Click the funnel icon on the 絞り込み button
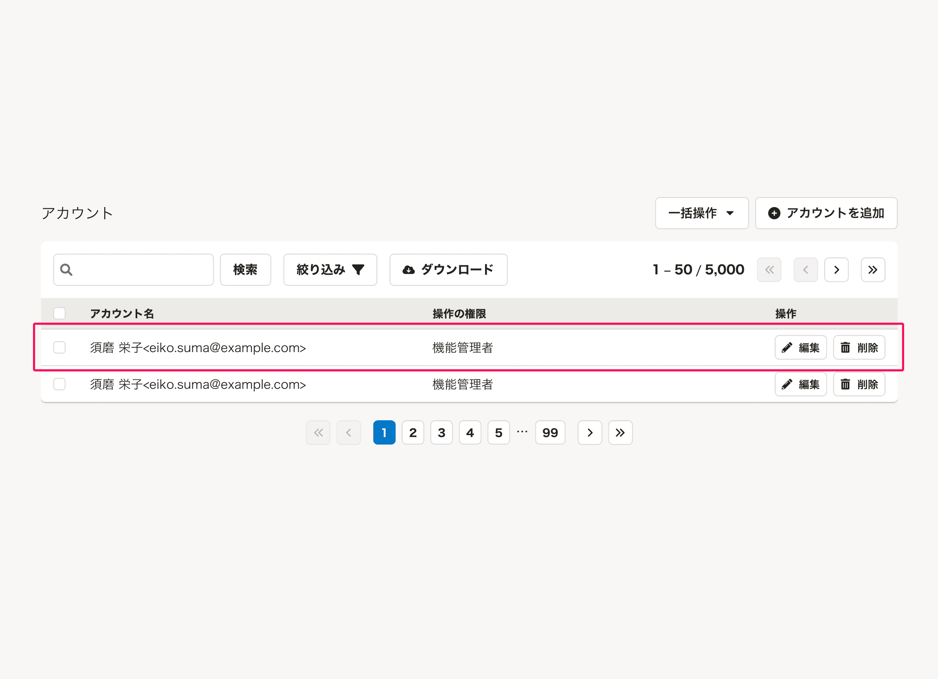Screen dimensions: 938x679 [x=358, y=270]
